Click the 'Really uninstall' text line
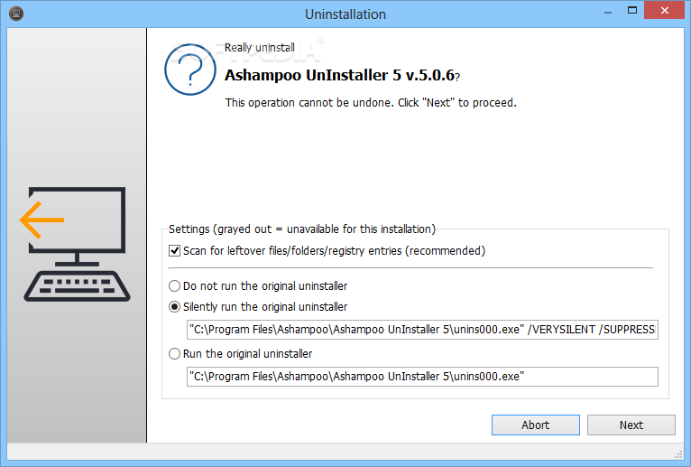 260,48
